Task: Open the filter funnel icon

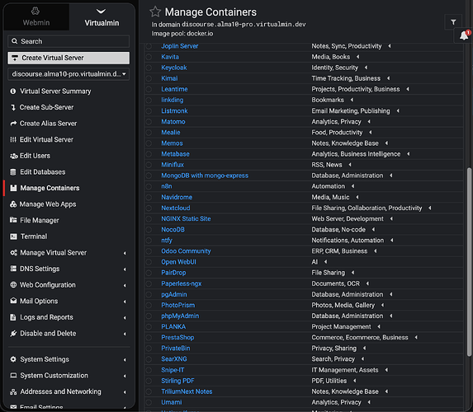Action: tap(453, 22)
